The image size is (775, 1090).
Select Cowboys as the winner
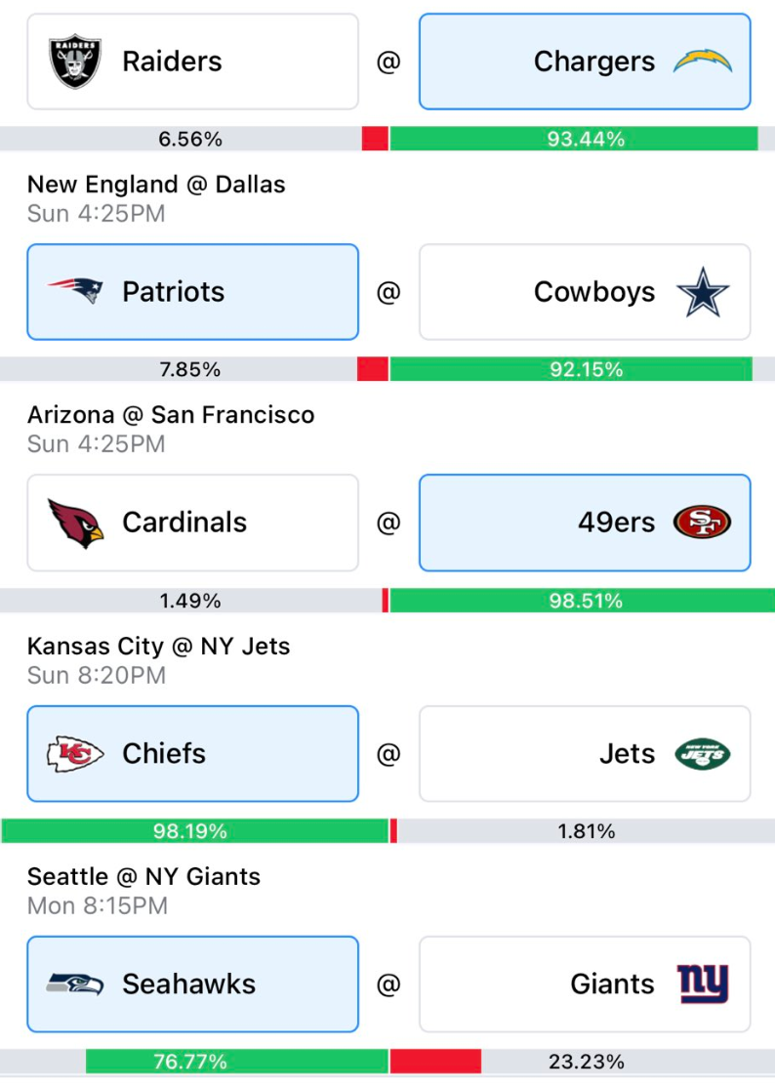click(x=585, y=292)
